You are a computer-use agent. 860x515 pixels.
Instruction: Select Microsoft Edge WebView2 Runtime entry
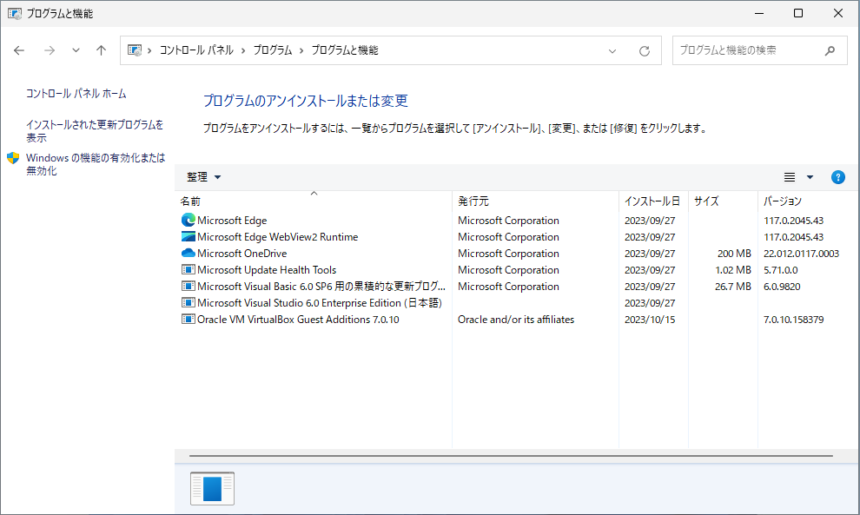click(x=277, y=237)
